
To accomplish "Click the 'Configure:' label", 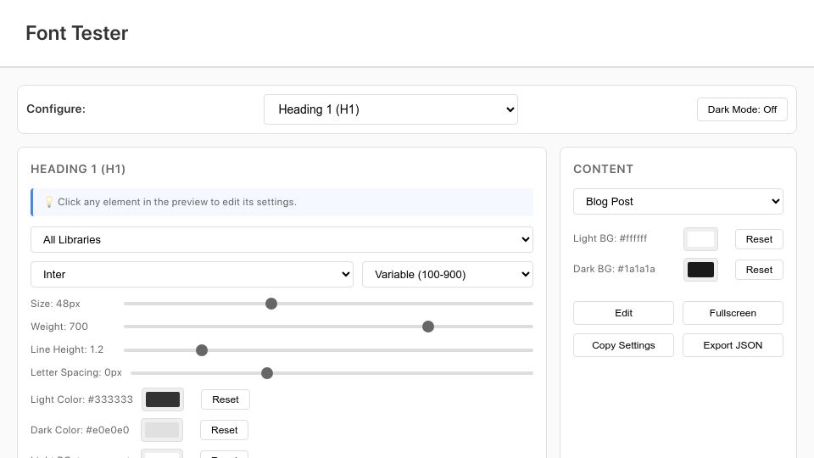I will point(56,109).
